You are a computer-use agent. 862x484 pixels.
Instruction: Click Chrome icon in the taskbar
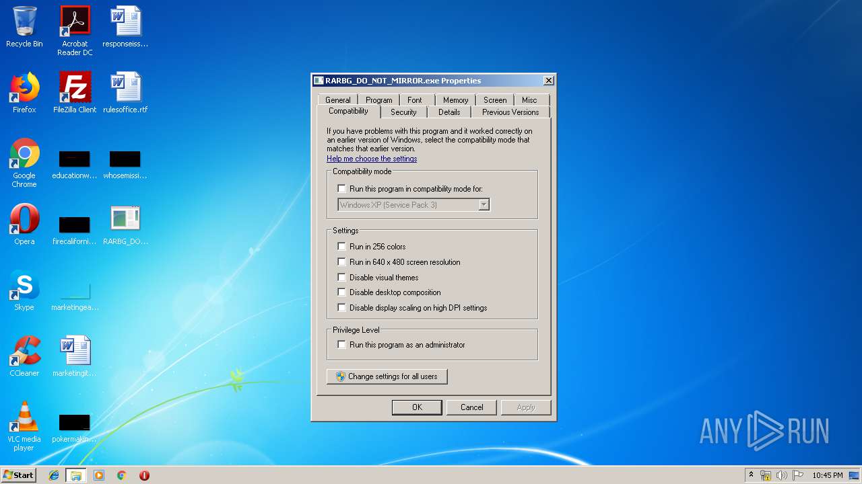click(122, 475)
